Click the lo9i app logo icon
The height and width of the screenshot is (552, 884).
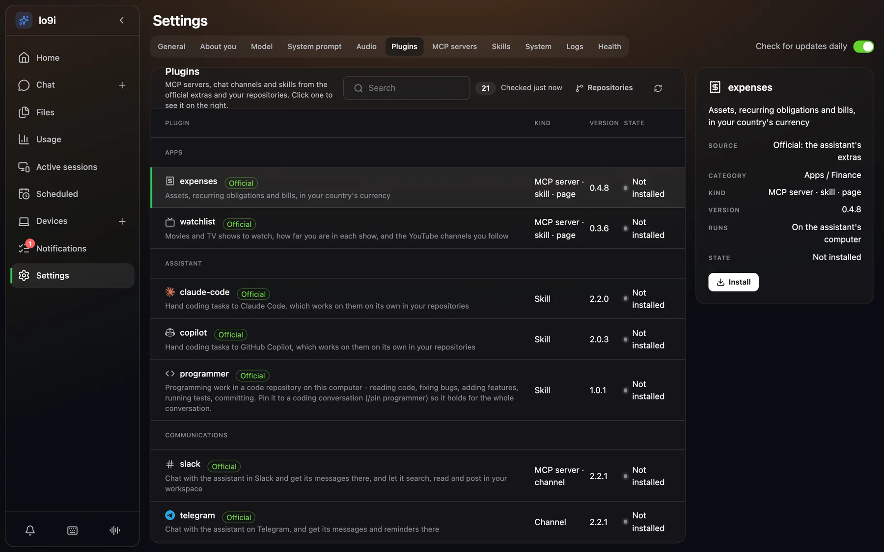(24, 20)
